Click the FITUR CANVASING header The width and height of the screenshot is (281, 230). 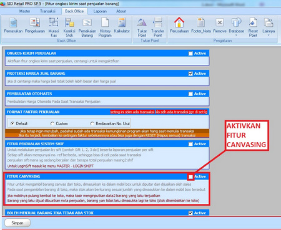point(24,176)
